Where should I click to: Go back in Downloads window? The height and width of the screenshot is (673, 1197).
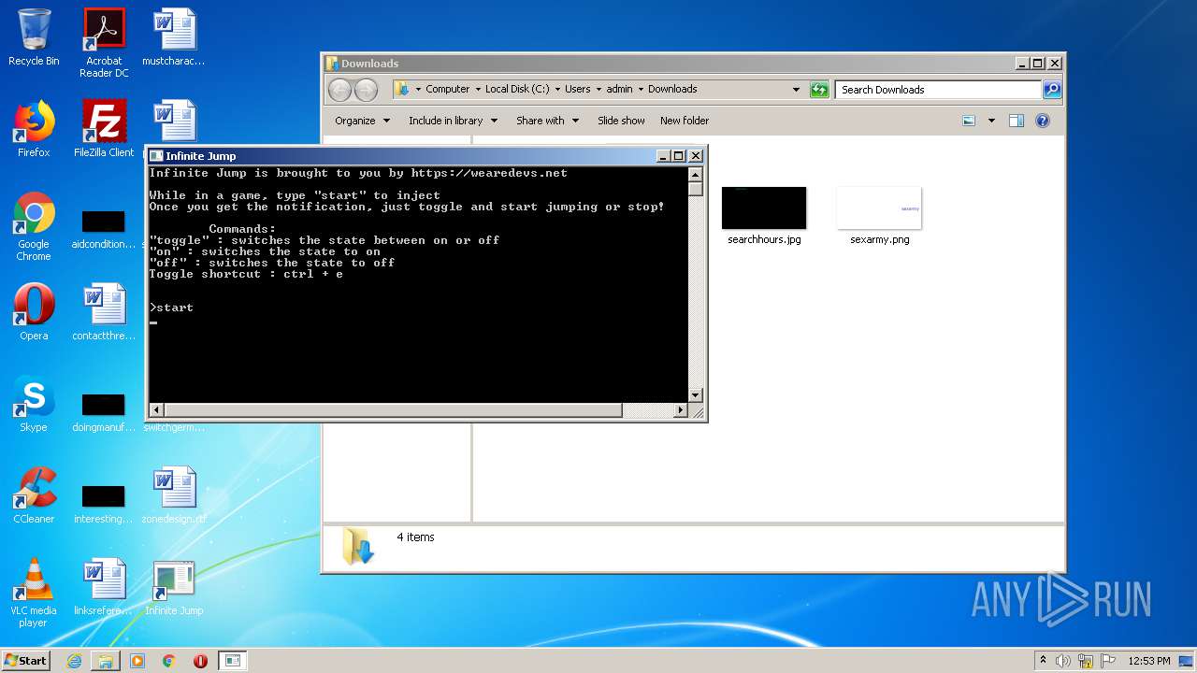(x=339, y=90)
